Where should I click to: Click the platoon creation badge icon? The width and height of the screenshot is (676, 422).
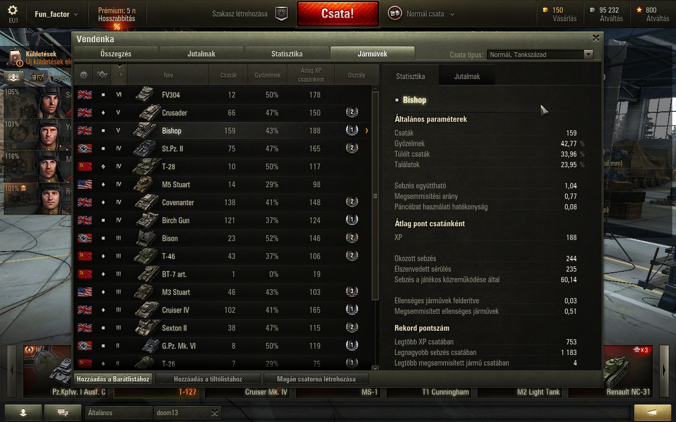[x=282, y=14]
